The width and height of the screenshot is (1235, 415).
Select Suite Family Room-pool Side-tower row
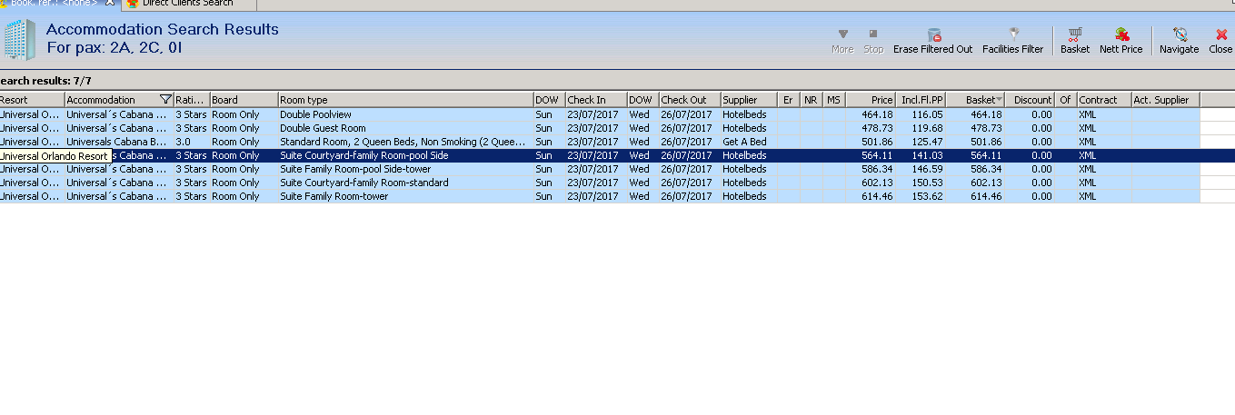click(x=617, y=169)
